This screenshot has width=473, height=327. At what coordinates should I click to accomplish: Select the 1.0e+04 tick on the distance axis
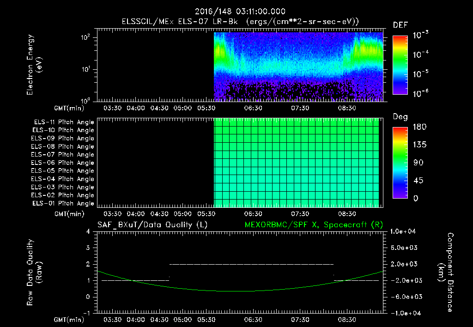[403, 231]
